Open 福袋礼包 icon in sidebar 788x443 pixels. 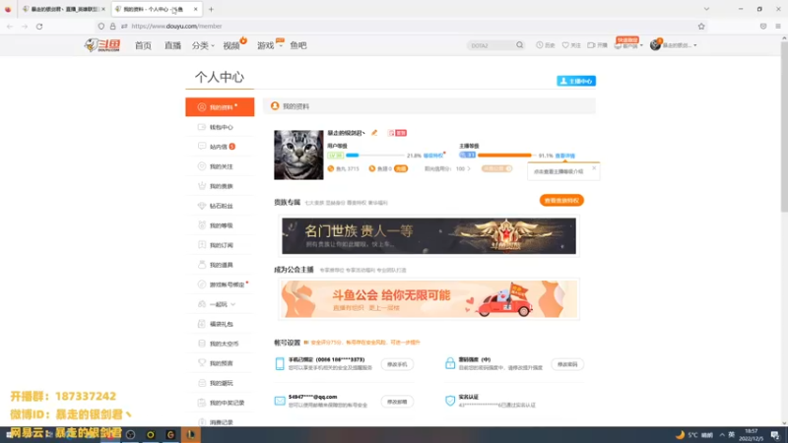click(x=202, y=324)
